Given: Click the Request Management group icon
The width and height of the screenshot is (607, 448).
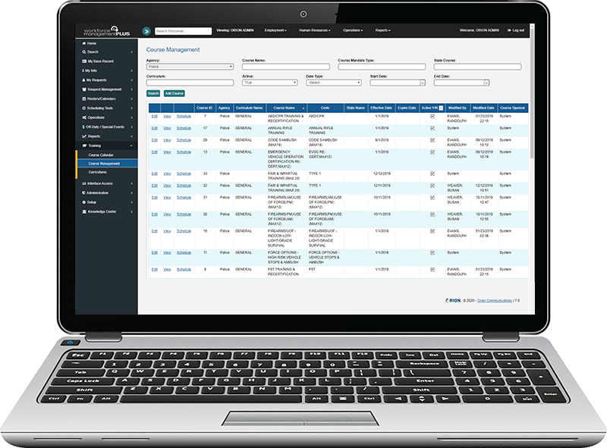Looking at the screenshot, I should [x=84, y=89].
